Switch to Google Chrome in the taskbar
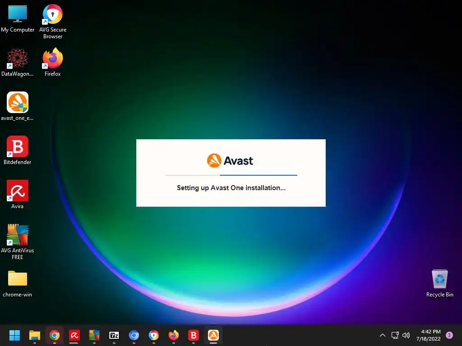The width and height of the screenshot is (462, 346). 55,335
